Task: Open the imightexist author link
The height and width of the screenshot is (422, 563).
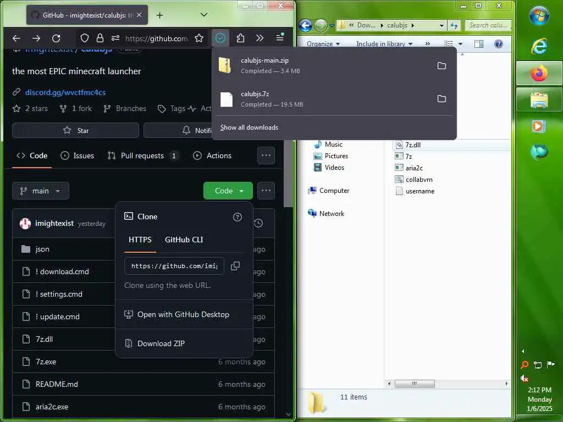Action: click(54, 223)
